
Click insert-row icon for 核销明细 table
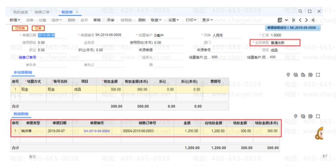[310, 116]
